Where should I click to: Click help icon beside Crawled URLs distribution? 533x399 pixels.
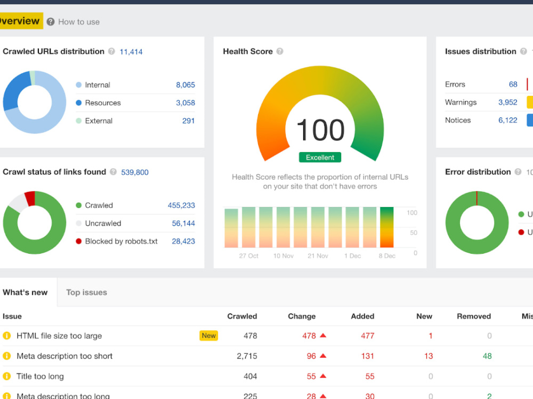[x=111, y=51]
